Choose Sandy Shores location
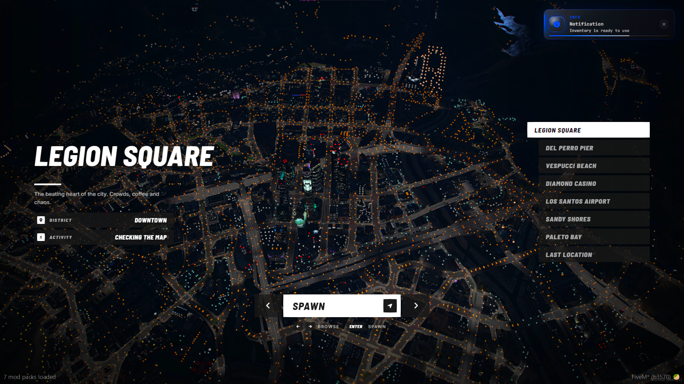 tap(594, 219)
